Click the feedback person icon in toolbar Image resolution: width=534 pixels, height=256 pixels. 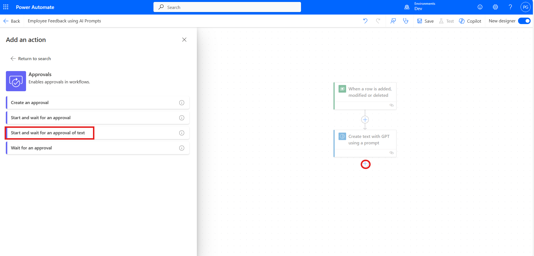[x=393, y=21]
